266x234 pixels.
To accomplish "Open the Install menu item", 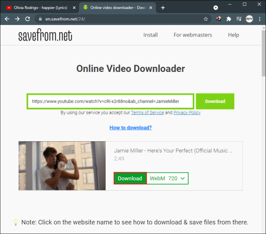I will click(150, 35).
